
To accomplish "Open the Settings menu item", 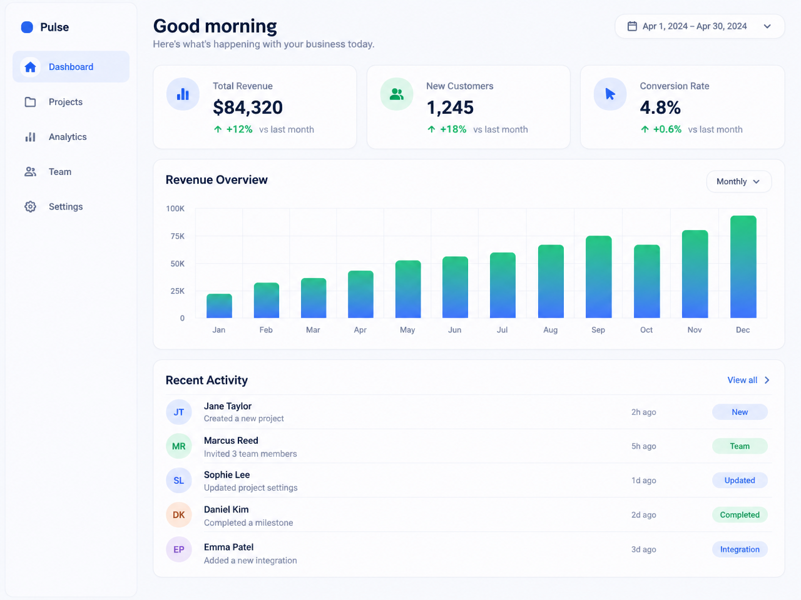I will coord(71,207).
